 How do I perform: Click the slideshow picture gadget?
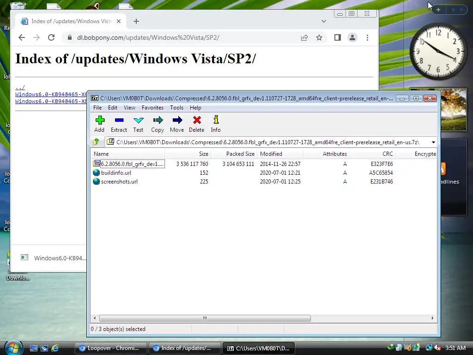click(x=454, y=110)
